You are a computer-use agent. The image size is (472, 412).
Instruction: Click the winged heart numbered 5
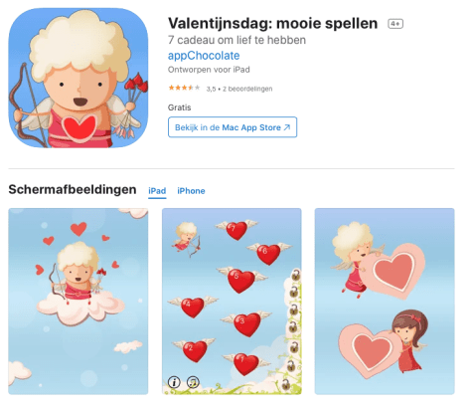tap(241, 281)
